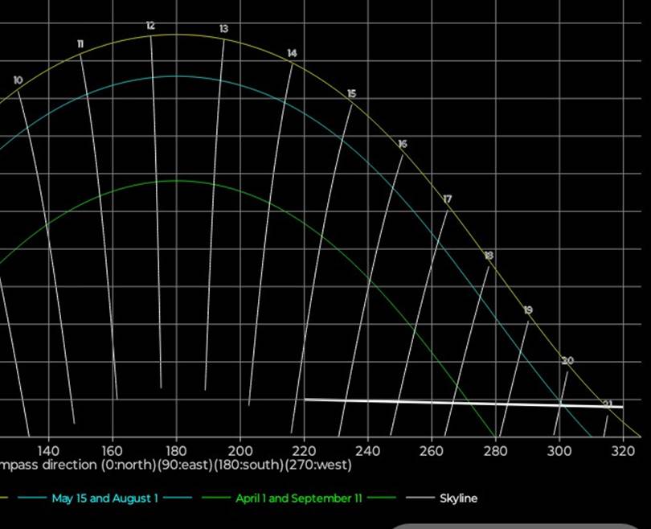Select the hour 14 marker label
Screen dimensions: 651x529
(x=292, y=54)
